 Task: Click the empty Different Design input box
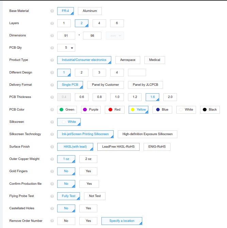pos(137,72)
